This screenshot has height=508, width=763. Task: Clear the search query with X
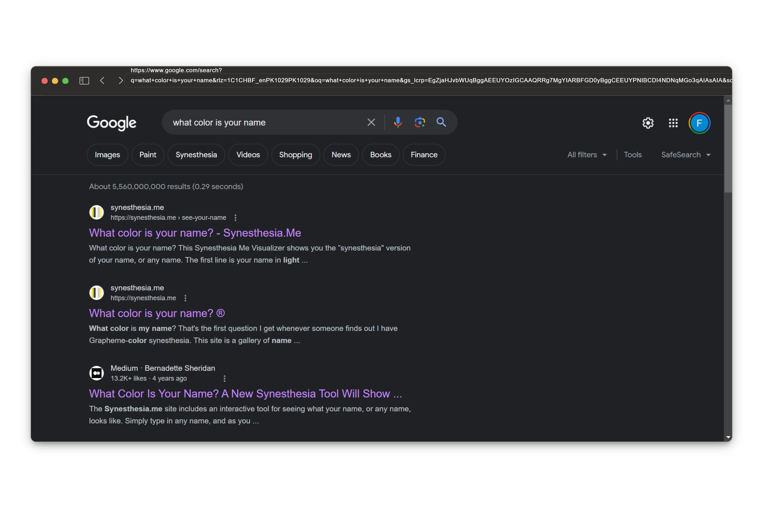[371, 122]
